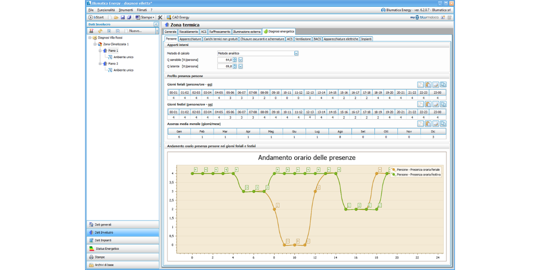
Task: Click the orange feriale legend marker
Action: pos(394,170)
